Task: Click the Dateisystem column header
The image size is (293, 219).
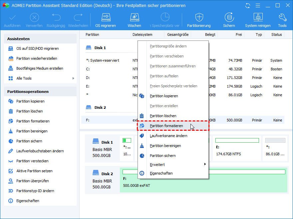Action: [143, 35]
